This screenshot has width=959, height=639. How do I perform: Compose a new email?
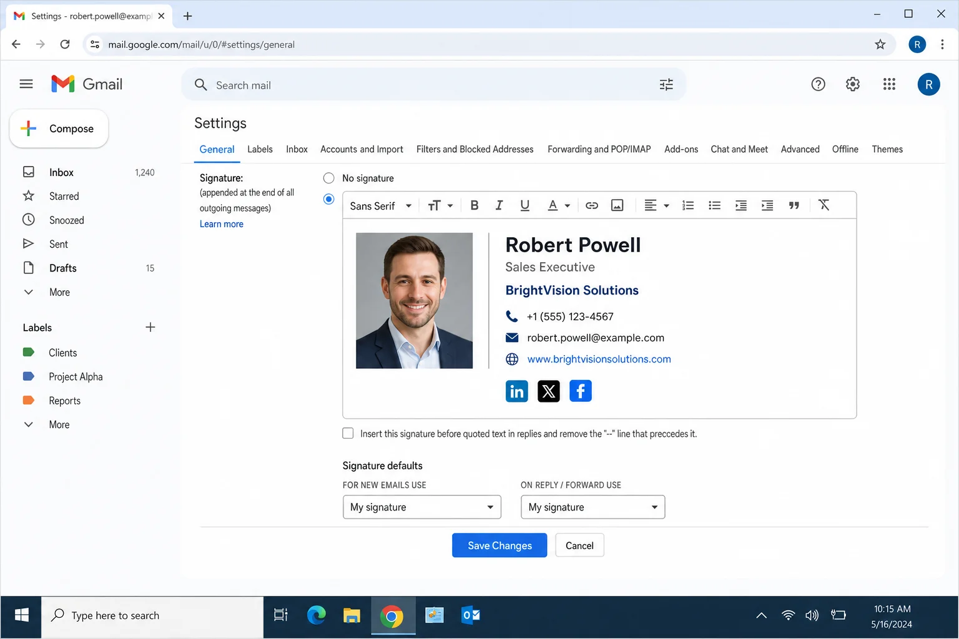(x=59, y=129)
